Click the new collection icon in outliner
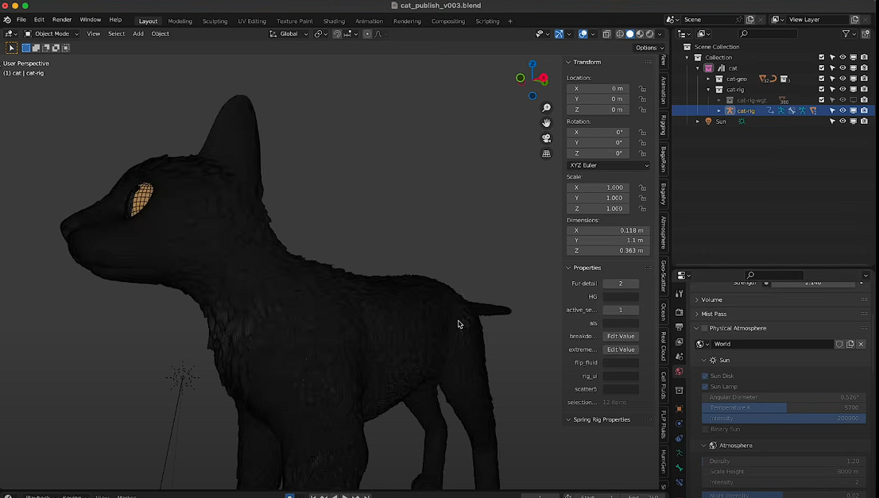 click(x=865, y=34)
